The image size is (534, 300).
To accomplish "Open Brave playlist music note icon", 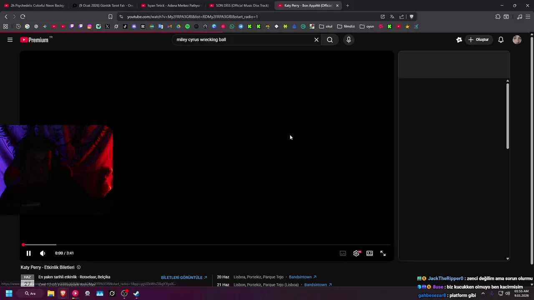I will tap(519, 17).
